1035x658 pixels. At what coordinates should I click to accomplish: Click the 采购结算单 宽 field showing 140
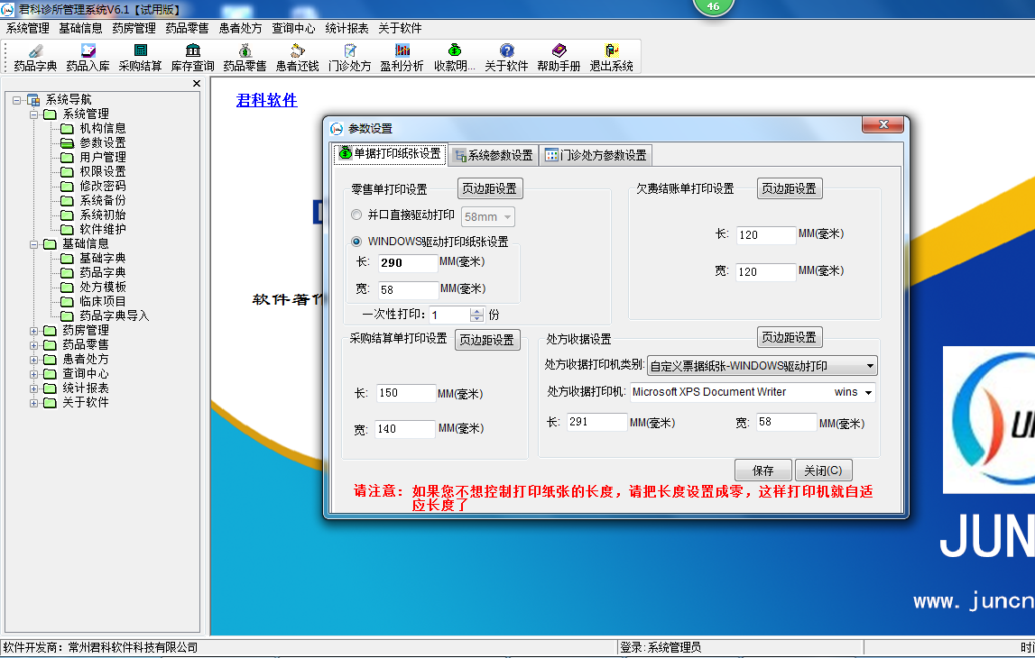405,429
